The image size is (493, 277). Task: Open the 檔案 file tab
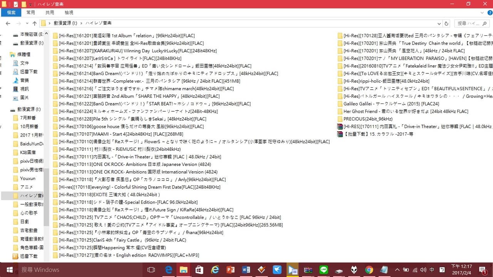tap(12, 13)
